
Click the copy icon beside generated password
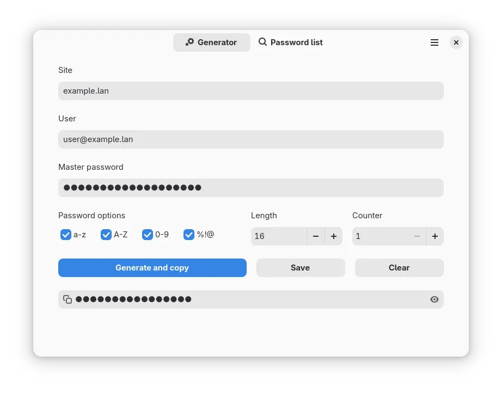pyautogui.click(x=68, y=299)
